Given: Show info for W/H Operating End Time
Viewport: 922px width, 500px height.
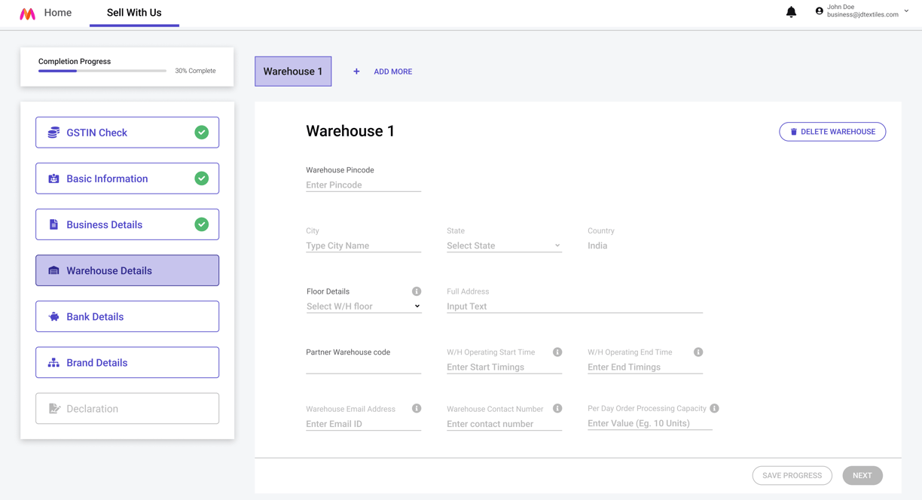Looking at the screenshot, I should [x=698, y=352].
